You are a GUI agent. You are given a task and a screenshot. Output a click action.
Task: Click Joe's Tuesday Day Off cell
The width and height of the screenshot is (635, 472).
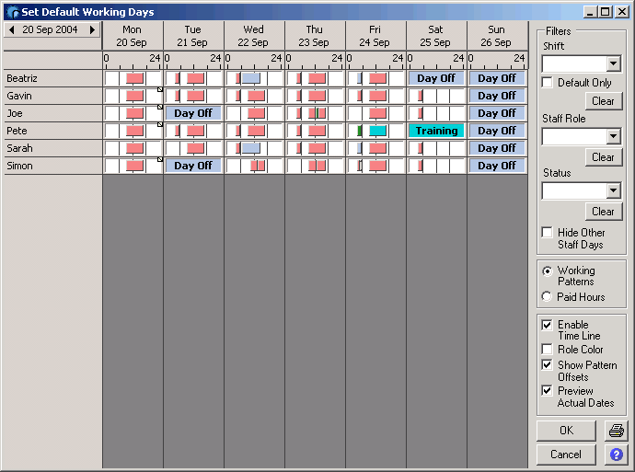coord(193,113)
